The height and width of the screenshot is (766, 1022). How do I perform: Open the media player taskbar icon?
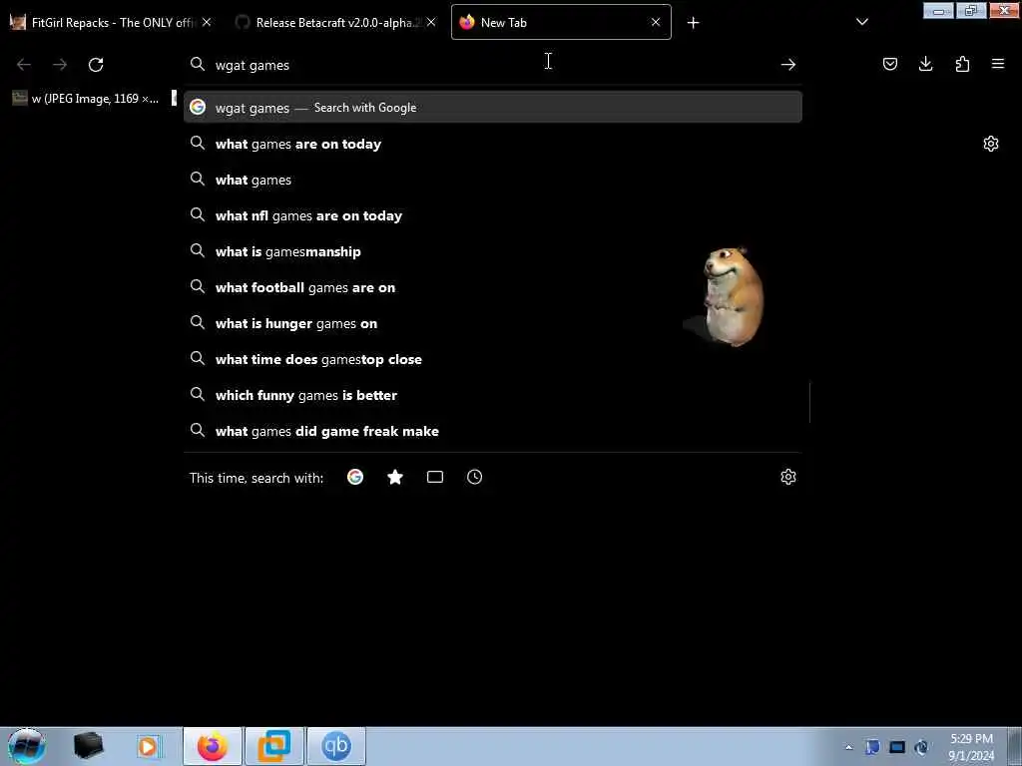click(x=148, y=746)
